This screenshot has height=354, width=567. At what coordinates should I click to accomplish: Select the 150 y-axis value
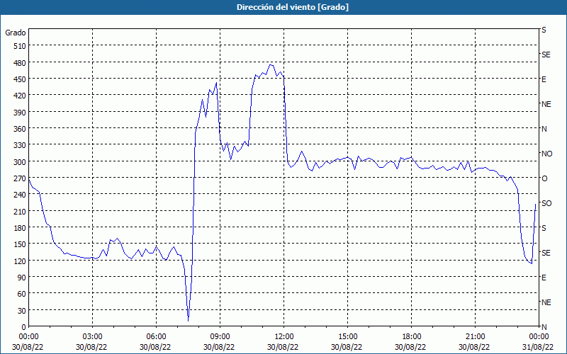point(20,244)
